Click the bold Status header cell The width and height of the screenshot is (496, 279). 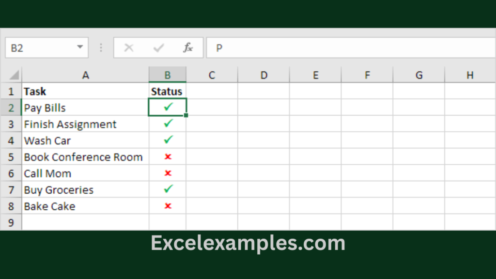167,91
